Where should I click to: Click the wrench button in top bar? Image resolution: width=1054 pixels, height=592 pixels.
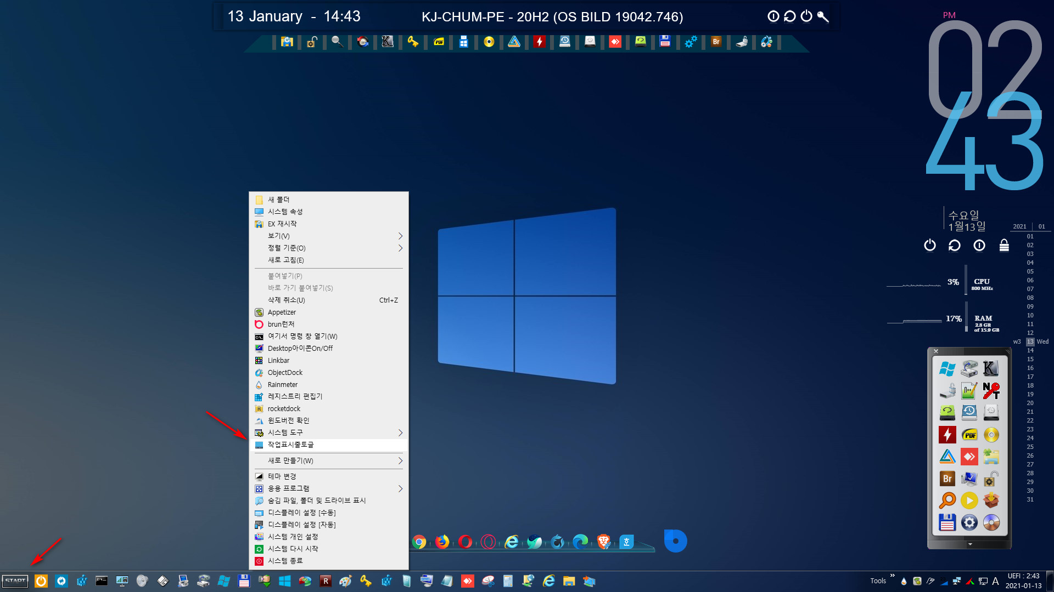click(823, 16)
